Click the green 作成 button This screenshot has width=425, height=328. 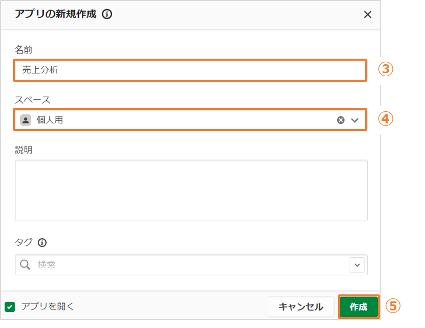coord(358,307)
